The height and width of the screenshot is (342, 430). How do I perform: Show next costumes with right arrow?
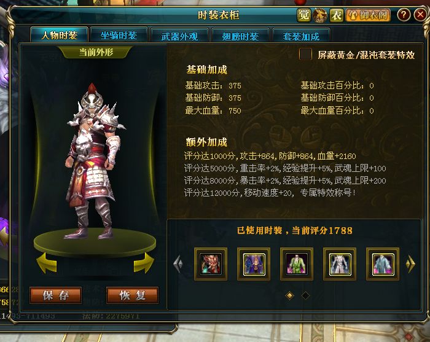coord(410,263)
